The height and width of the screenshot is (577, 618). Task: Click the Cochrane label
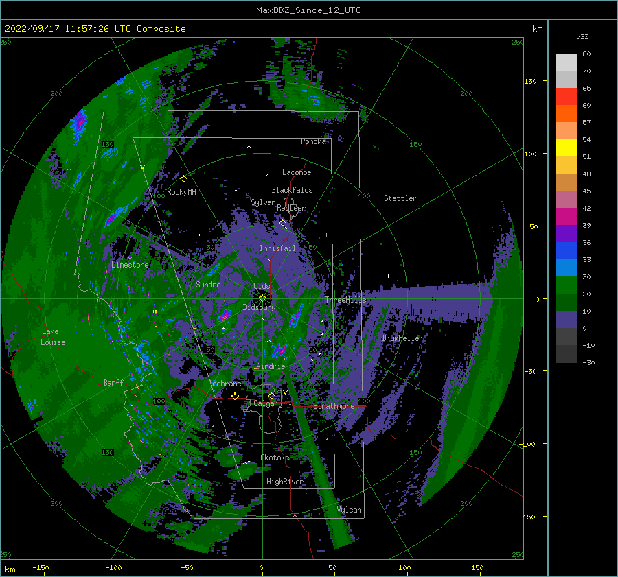[225, 384]
